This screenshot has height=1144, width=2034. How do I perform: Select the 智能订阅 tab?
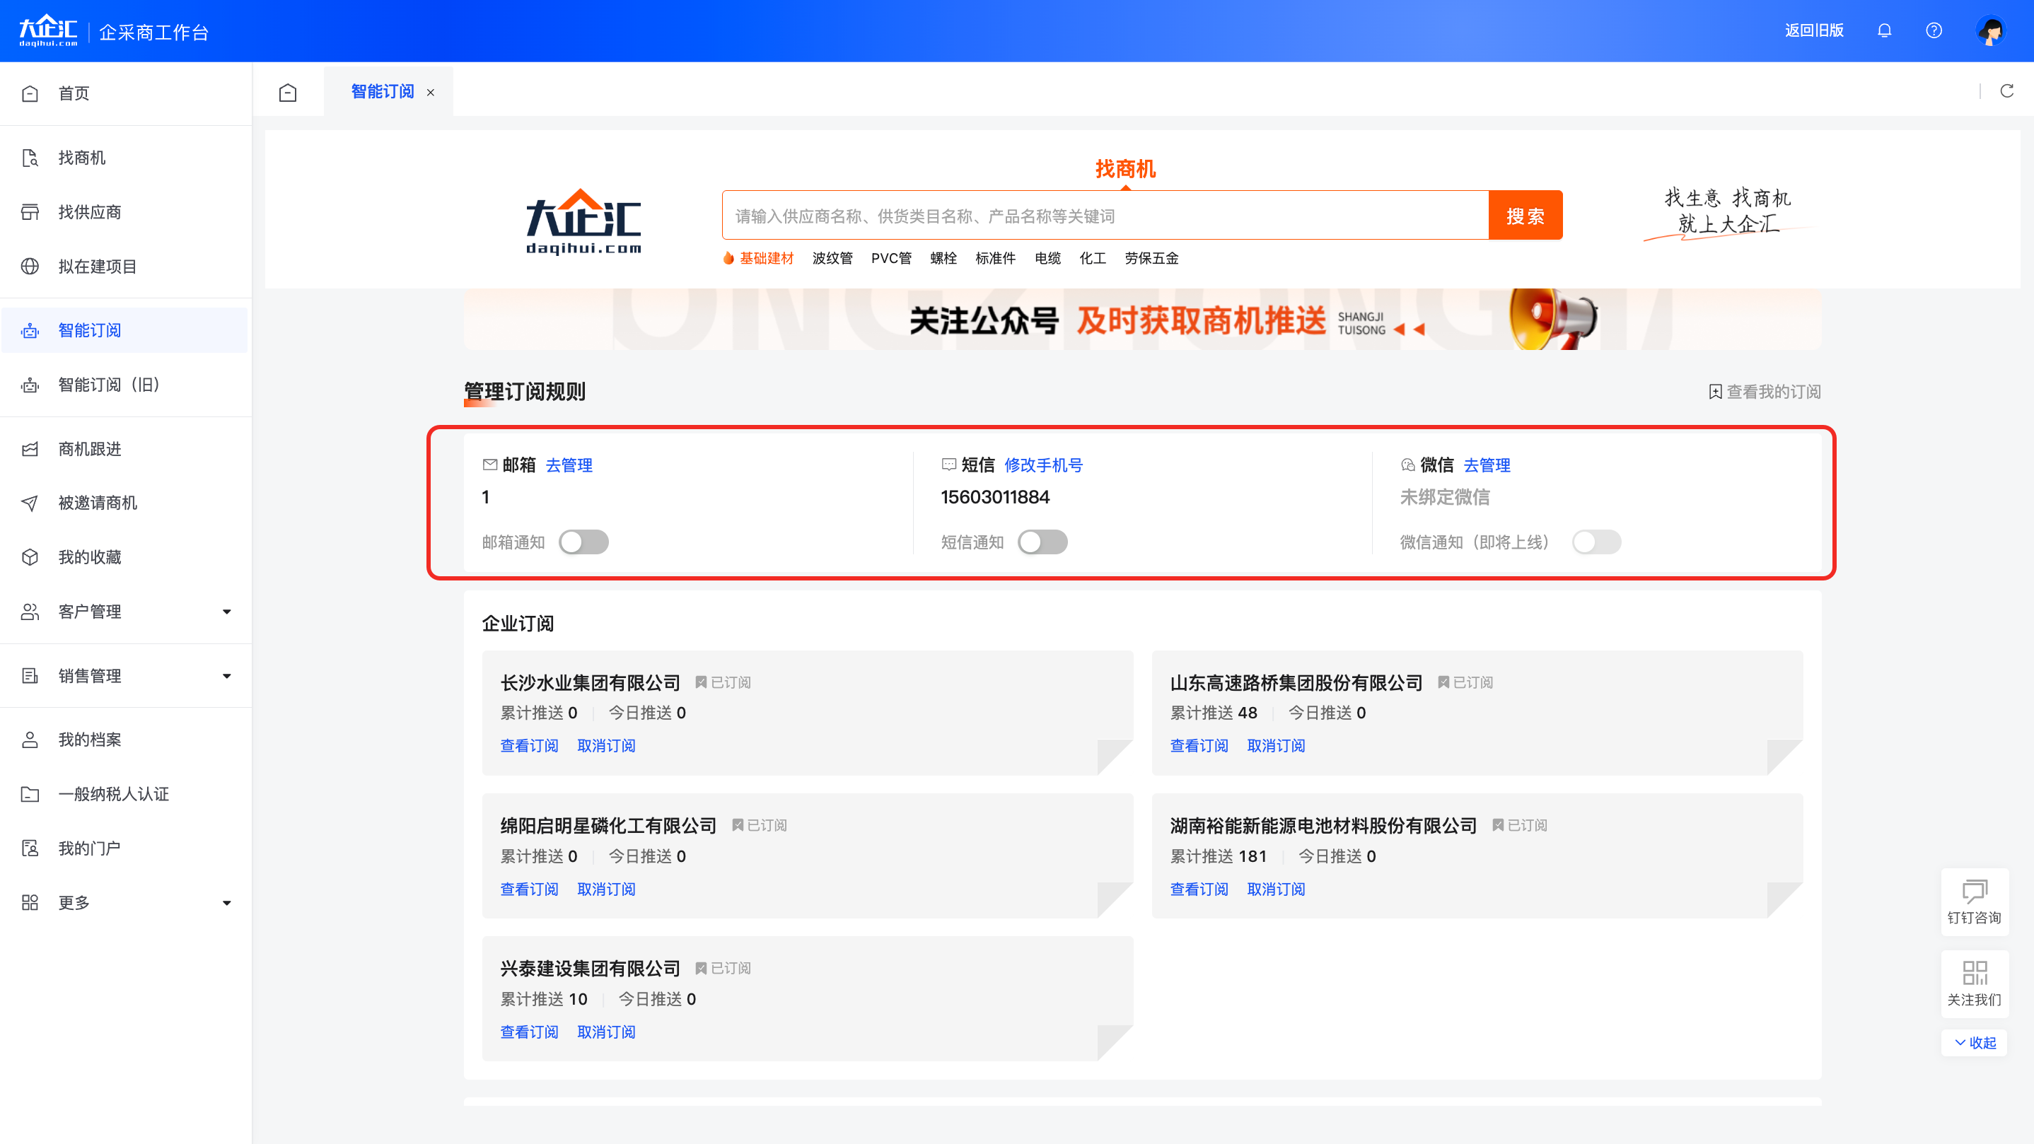point(382,92)
